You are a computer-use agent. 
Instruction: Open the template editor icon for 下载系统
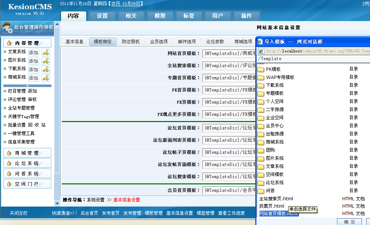(46, 69)
